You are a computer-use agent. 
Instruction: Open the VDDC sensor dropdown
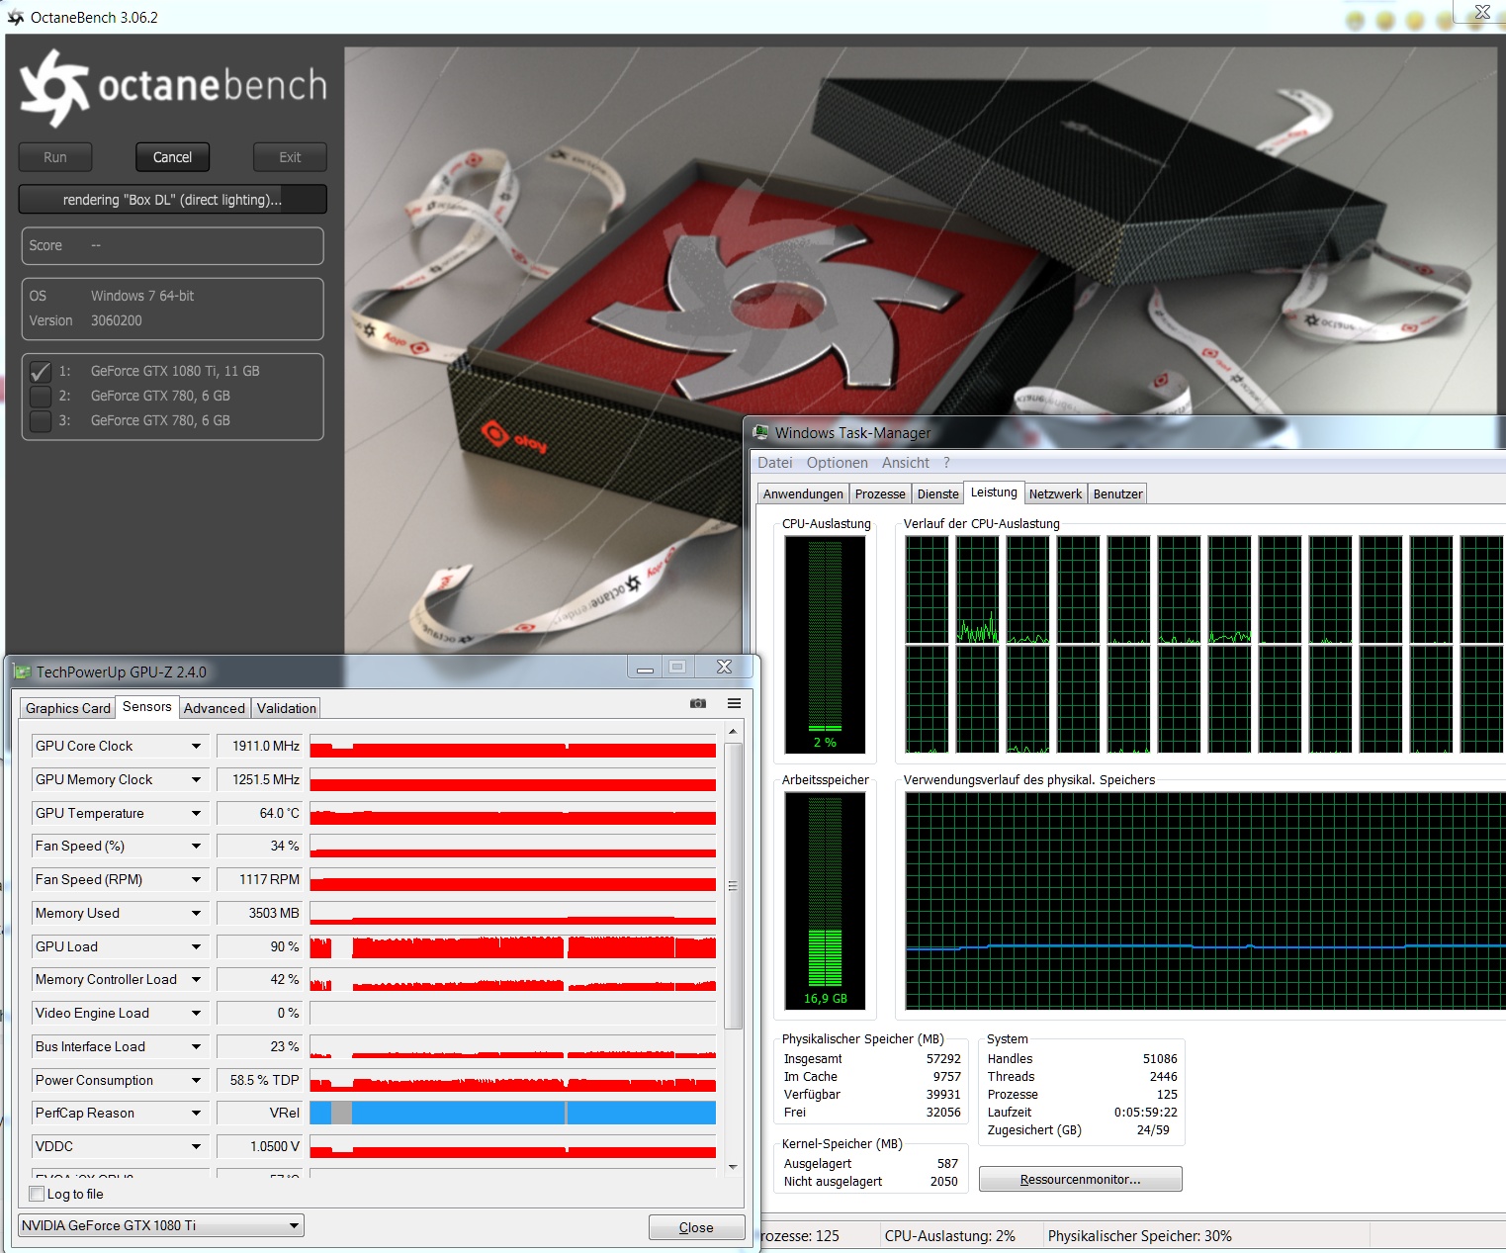(x=196, y=1147)
